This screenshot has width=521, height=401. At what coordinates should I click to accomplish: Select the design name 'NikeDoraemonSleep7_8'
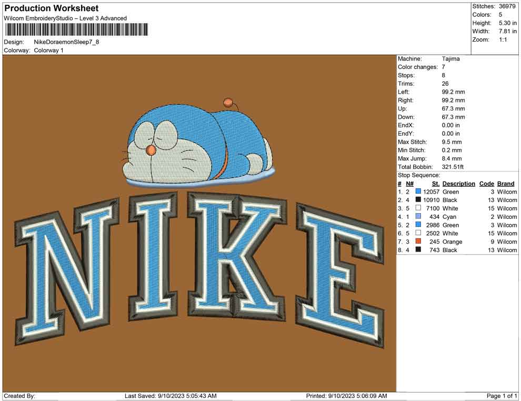click(66, 42)
